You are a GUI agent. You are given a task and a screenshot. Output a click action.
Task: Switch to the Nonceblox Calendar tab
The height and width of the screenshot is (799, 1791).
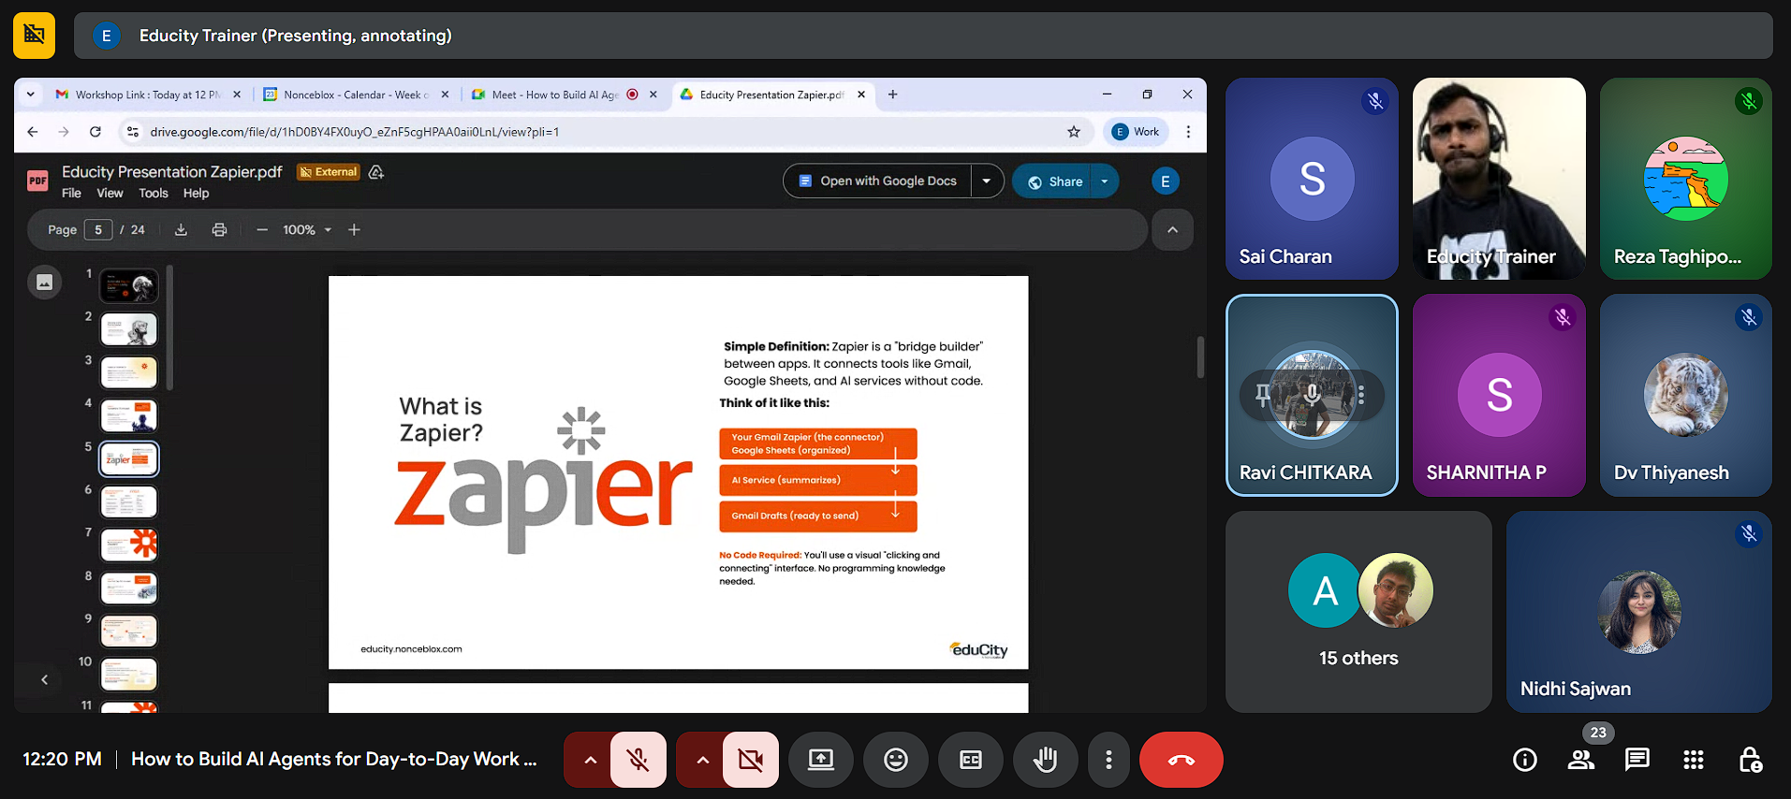click(356, 94)
